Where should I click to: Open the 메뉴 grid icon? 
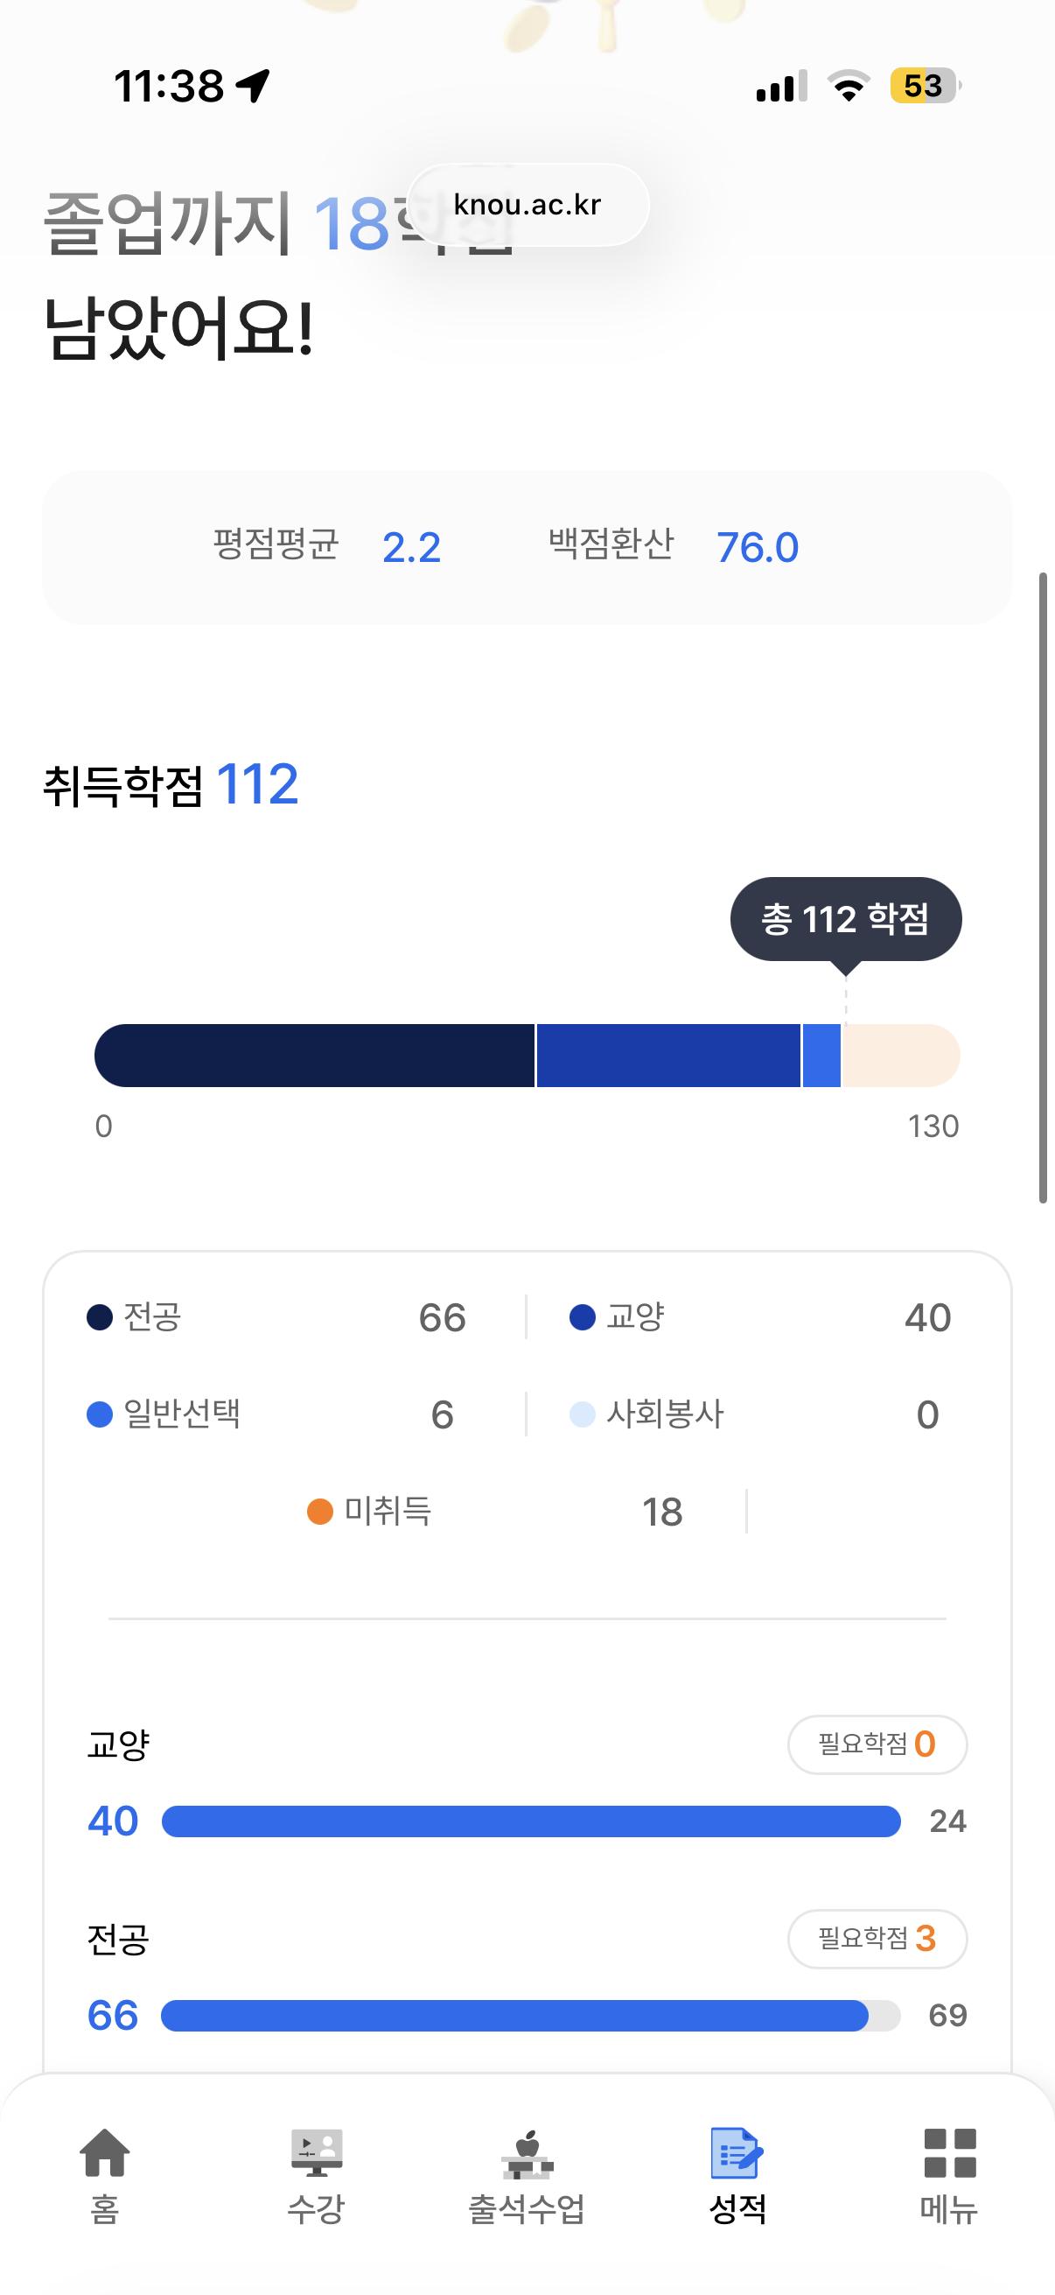(x=949, y=2153)
